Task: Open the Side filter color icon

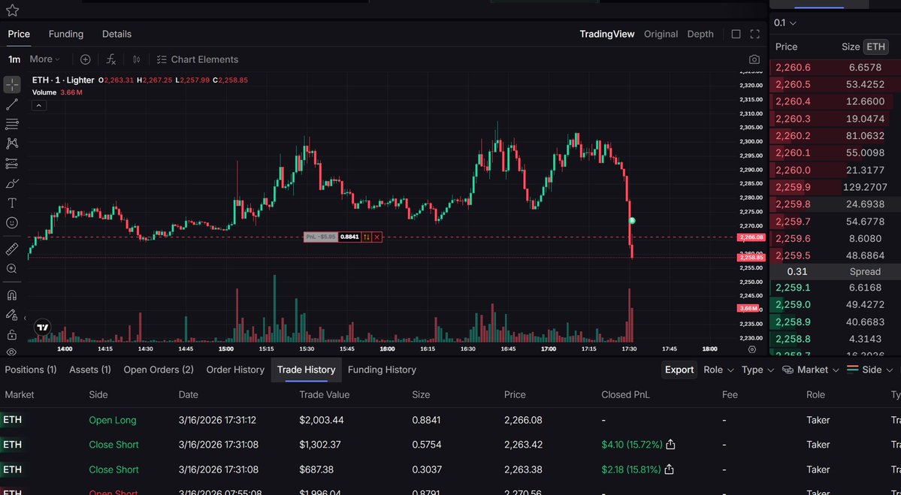Action: click(x=853, y=370)
